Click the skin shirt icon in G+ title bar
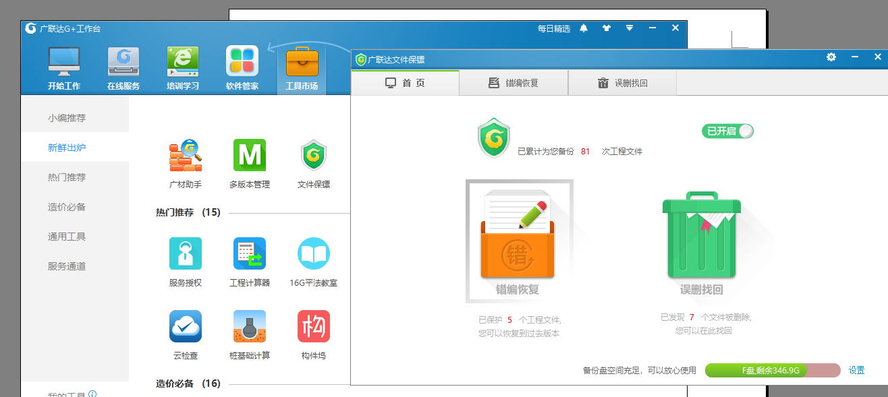The width and height of the screenshot is (888, 397). coord(606,28)
